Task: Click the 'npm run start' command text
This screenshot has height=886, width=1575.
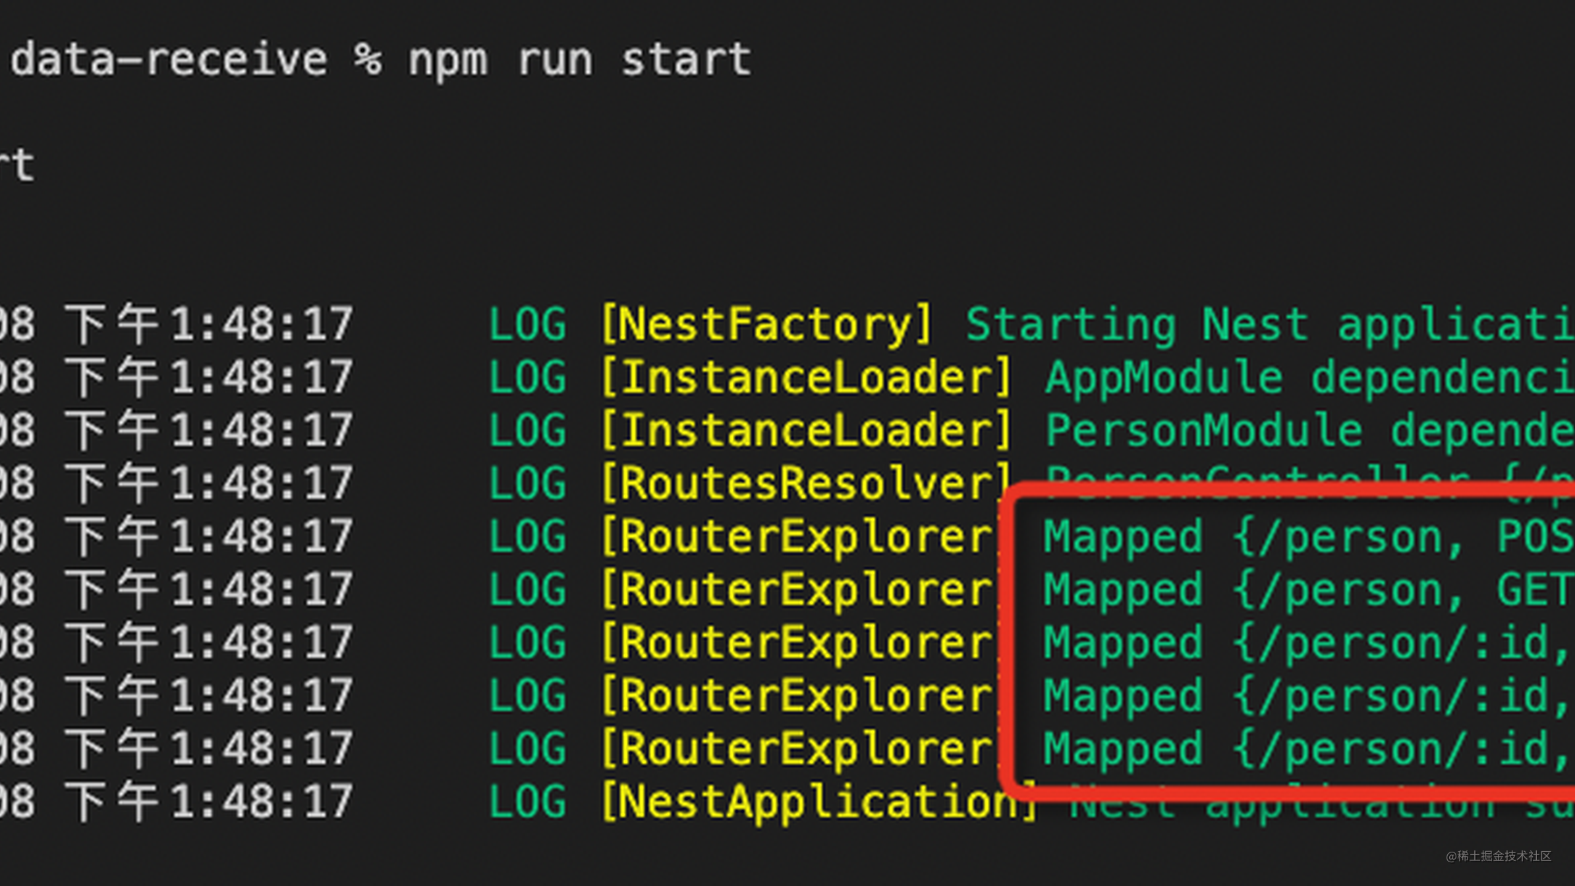Action: click(x=579, y=61)
